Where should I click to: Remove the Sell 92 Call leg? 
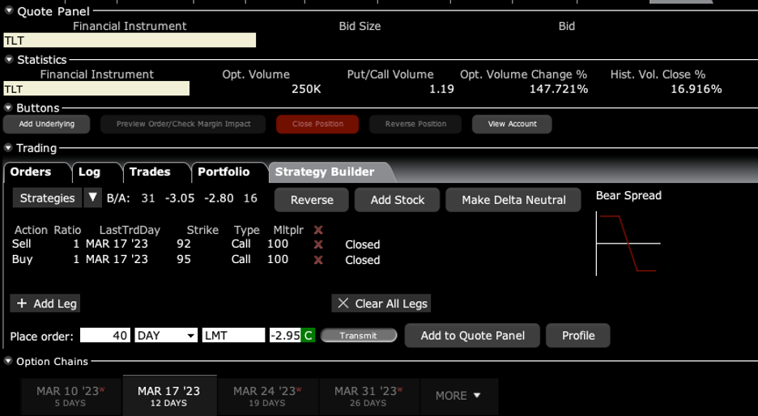pos(318,244)
